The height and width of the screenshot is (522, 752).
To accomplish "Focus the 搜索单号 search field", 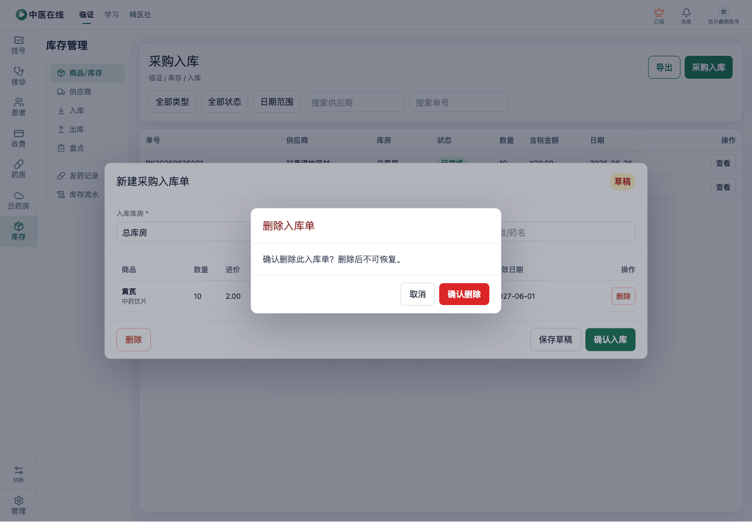I will point(460,102).
